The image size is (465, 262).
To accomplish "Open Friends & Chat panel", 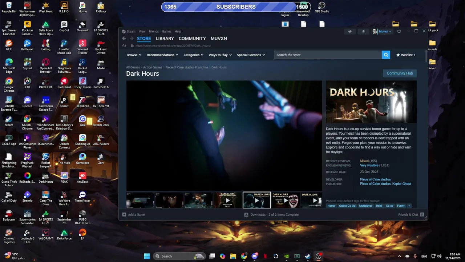I will pyautogui.click(x=411, y=215).
